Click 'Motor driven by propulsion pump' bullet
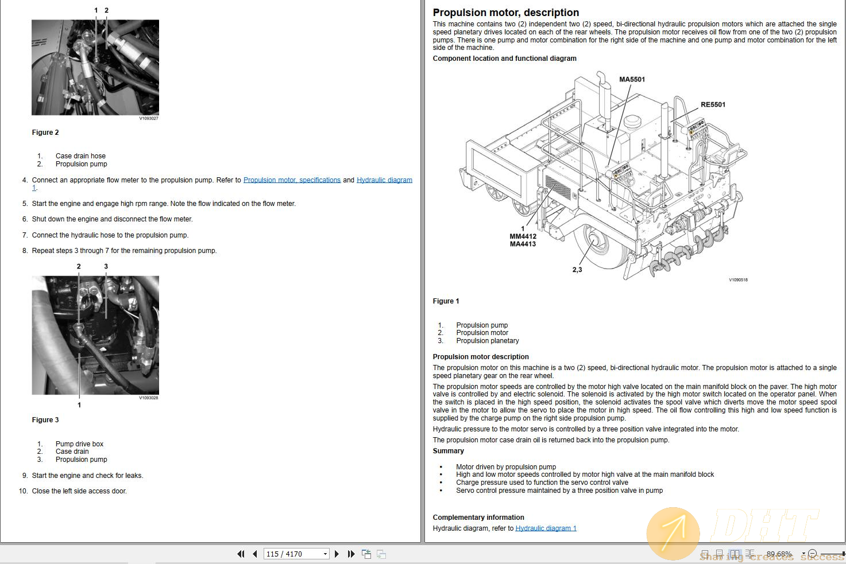 506,467
